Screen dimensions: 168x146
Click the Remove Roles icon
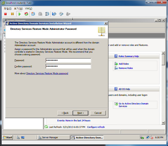[x=116, y=68]
